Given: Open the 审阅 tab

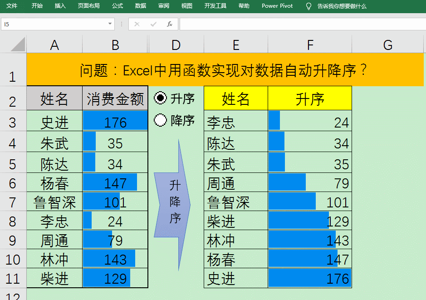Looking at the screenshot, I should pyautogui.click(x=164, y=6).
